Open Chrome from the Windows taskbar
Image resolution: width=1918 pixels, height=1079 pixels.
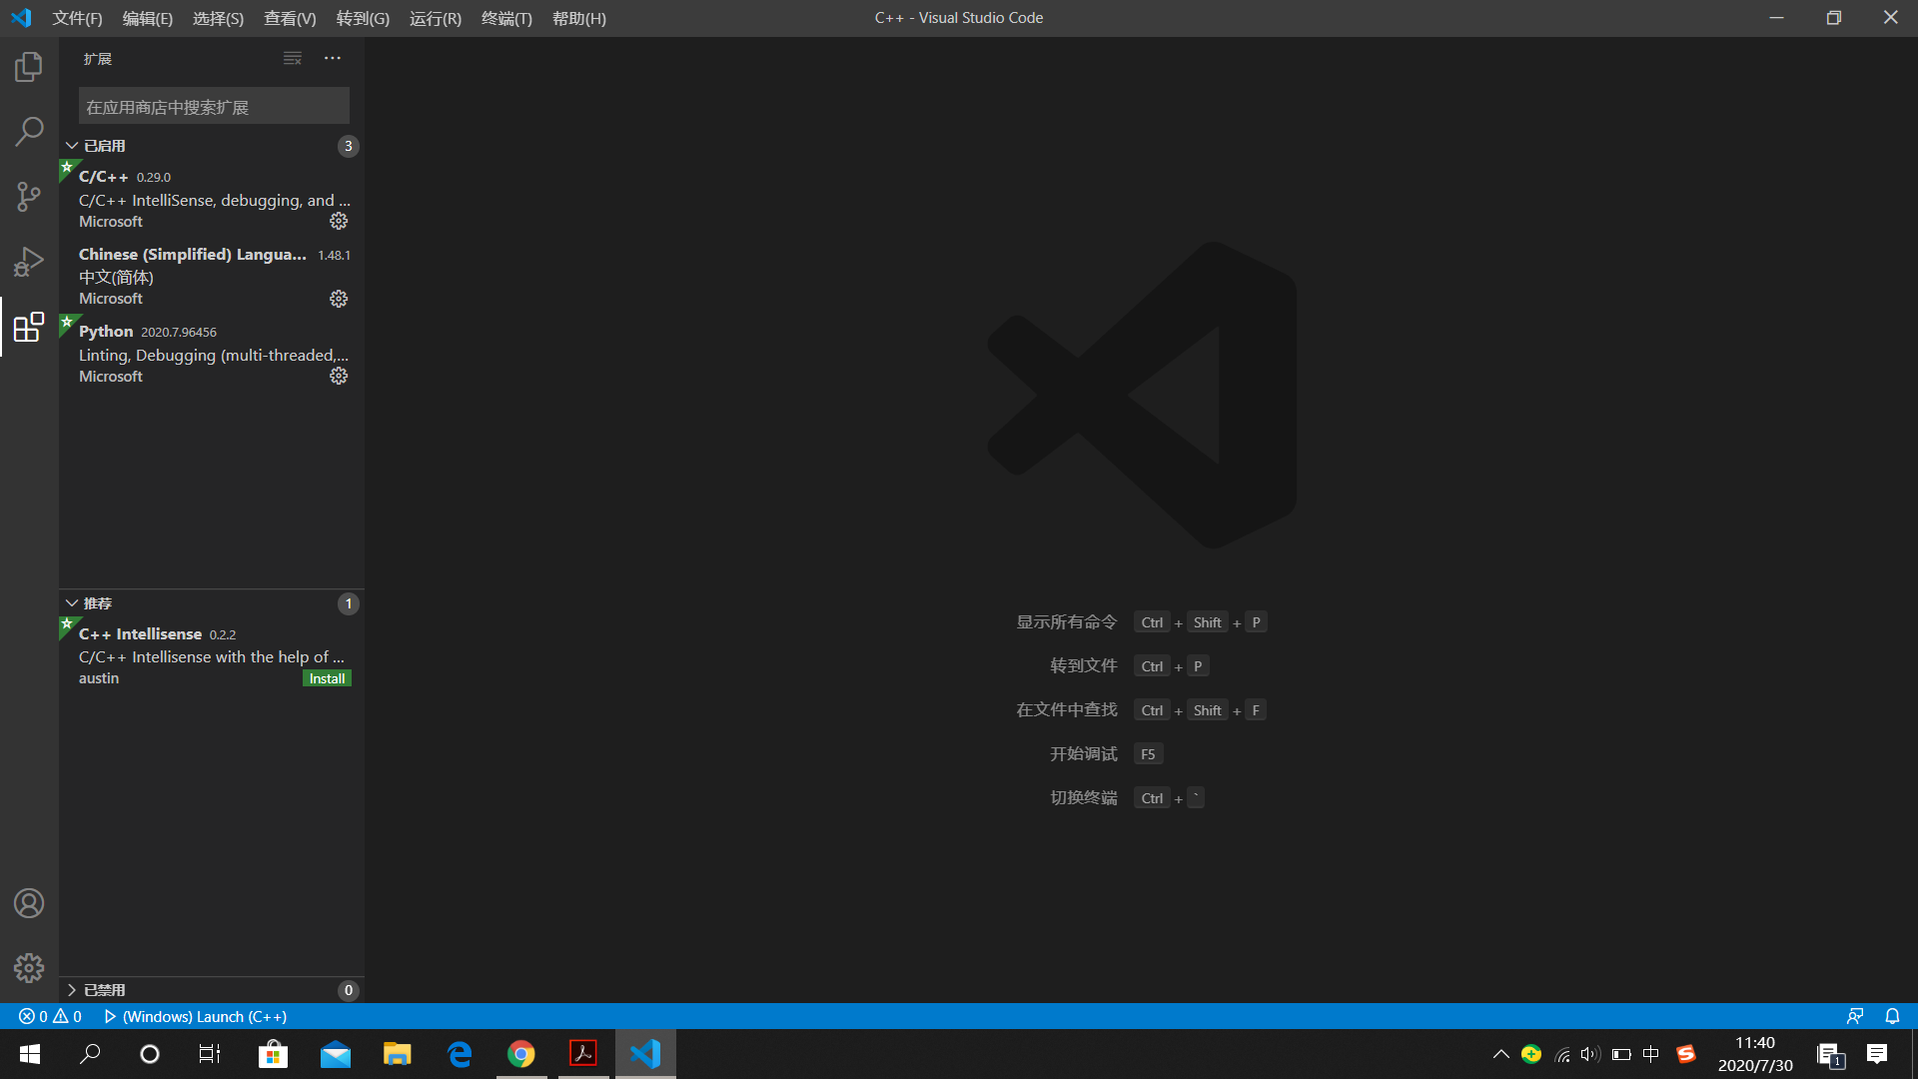[521, 1054]
